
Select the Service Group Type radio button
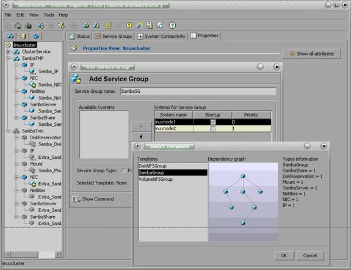[123, 171]
